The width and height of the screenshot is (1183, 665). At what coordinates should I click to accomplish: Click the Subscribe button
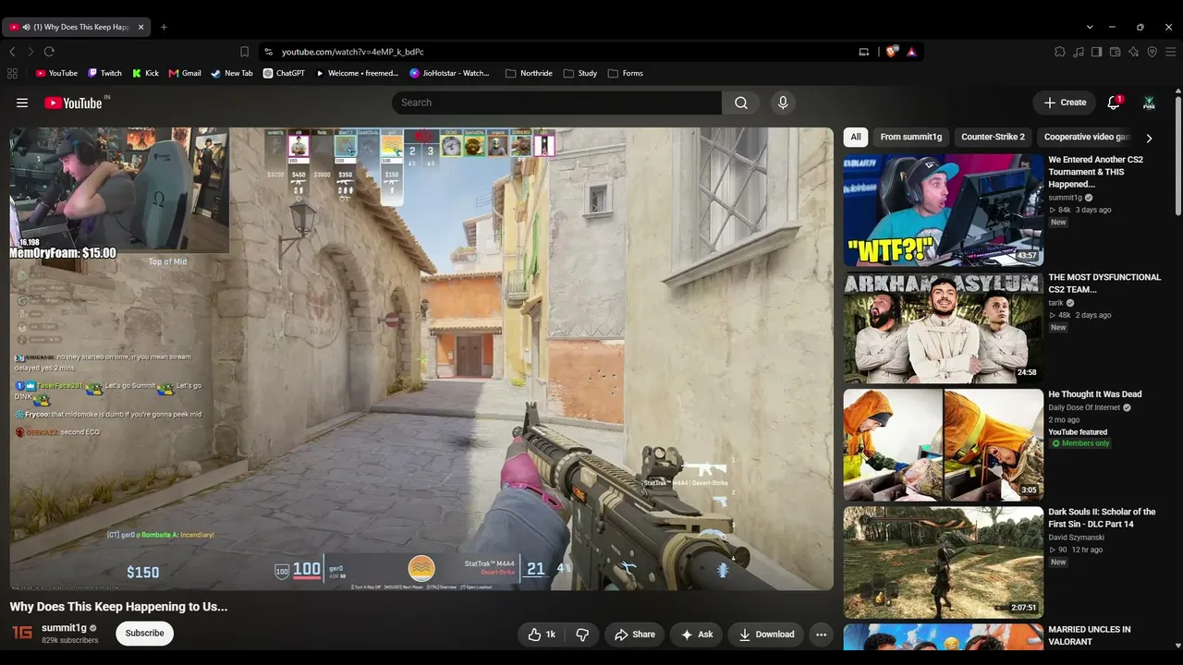pyautogui.click(x=145, y=634)
